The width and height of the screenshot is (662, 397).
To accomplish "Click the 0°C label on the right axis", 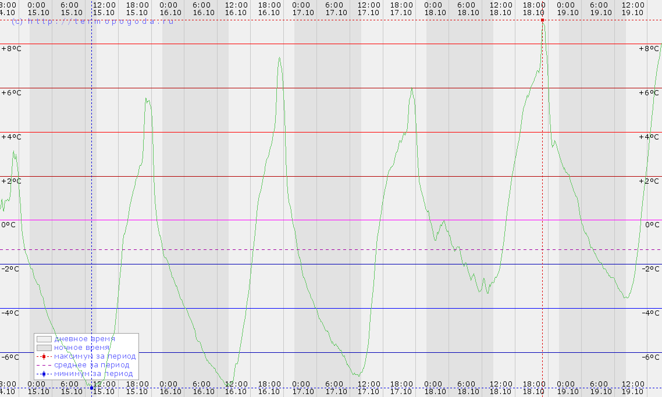I will (x=651, y=225).
